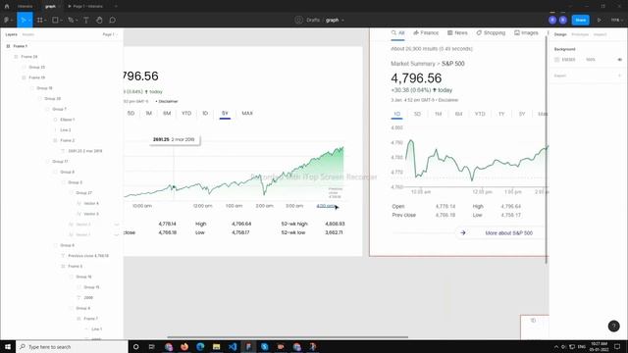Select the Previous close text layer
This screenshot has width=628, height=353.
click(88, 256)
